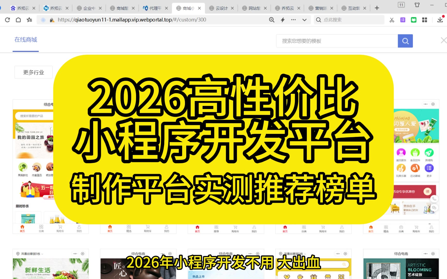Open a new tab with the plus button

377,8
